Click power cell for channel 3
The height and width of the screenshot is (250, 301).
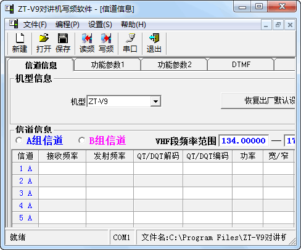click(x=248, y=193)
